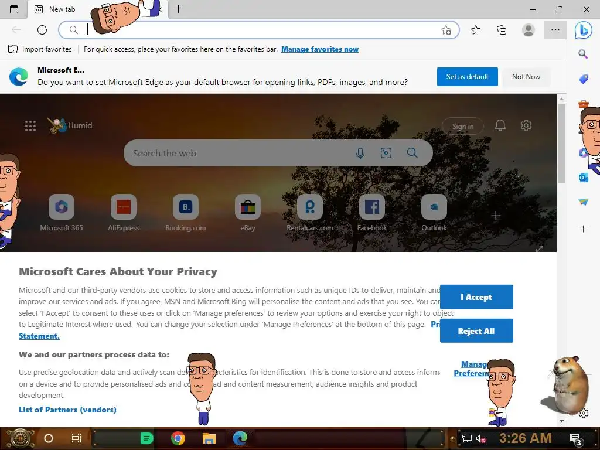Open the profile avatar icon

pos(529,30)
